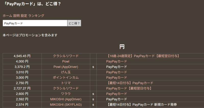Image resolution: width=204 pixels, height=108 pixels.
Task: Open クラシルリワード in the 4,545.45 円 row
Action: point(66,56)
